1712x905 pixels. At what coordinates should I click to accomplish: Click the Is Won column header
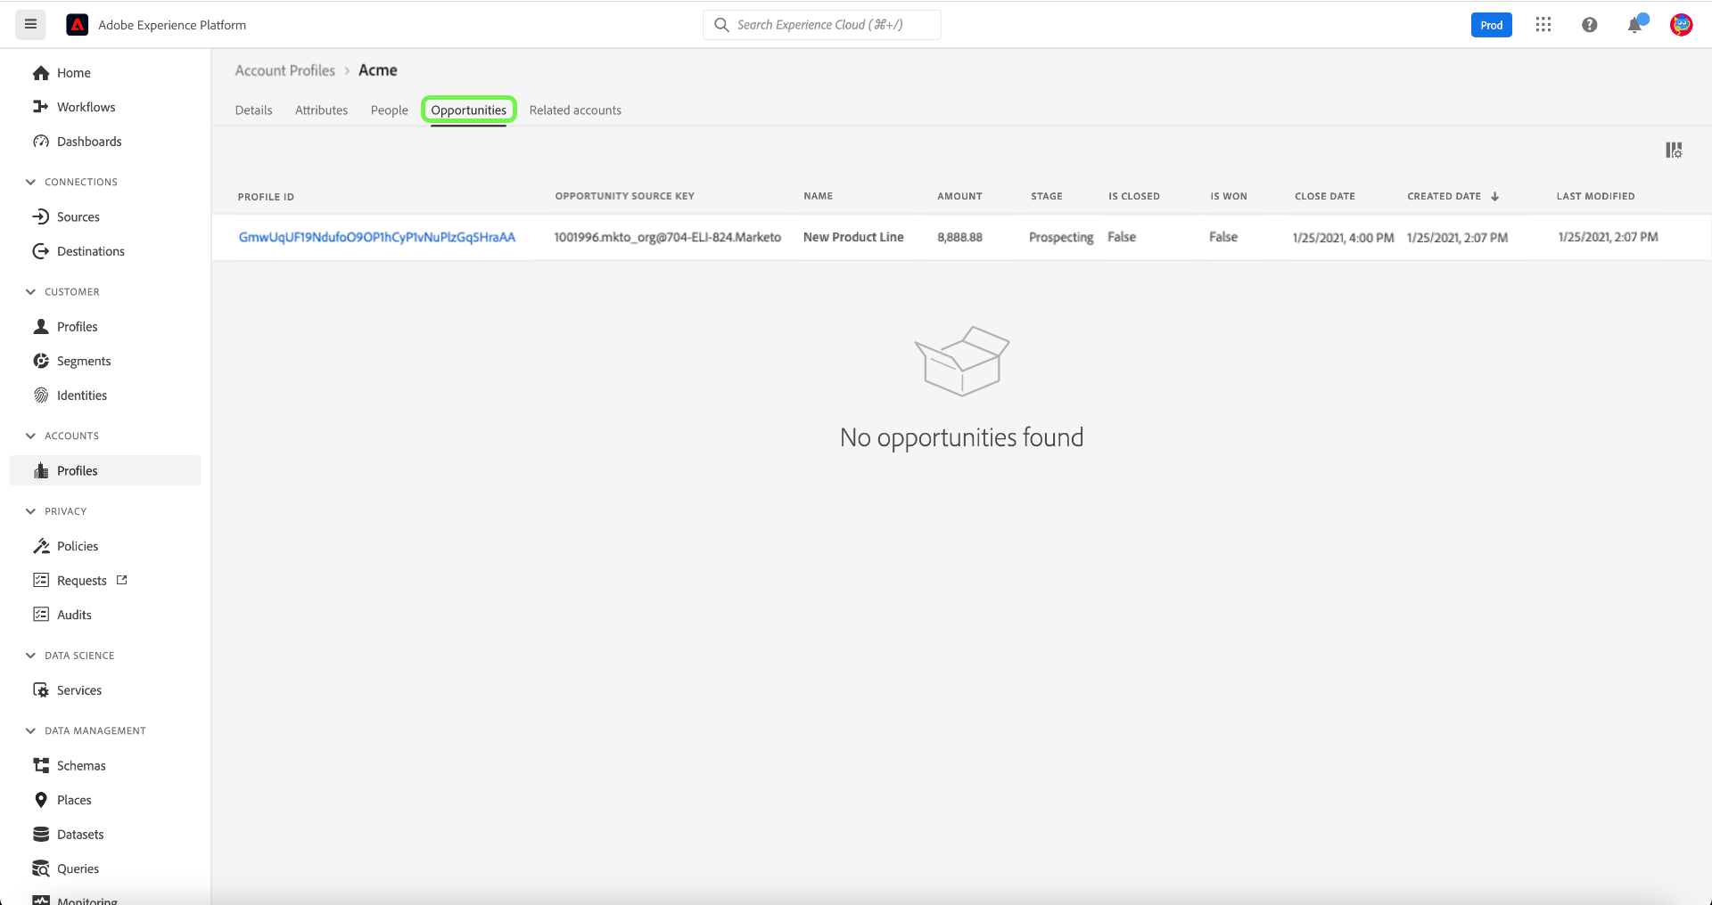coord(1229,196)
